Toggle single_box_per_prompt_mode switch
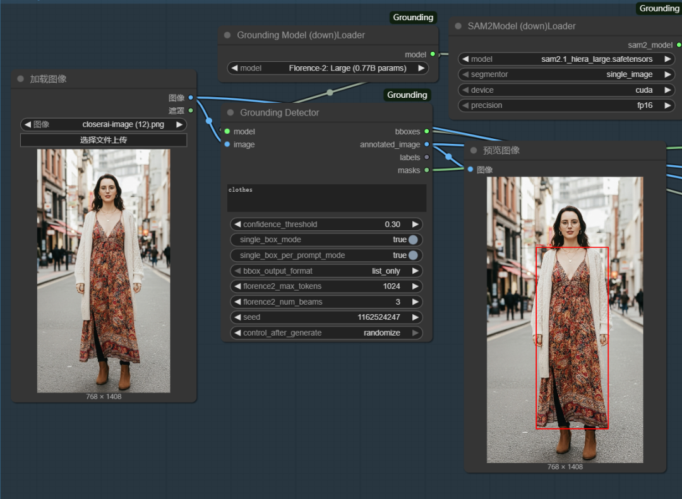The height and width of the screenshot is (499, 682). (413, 255)
